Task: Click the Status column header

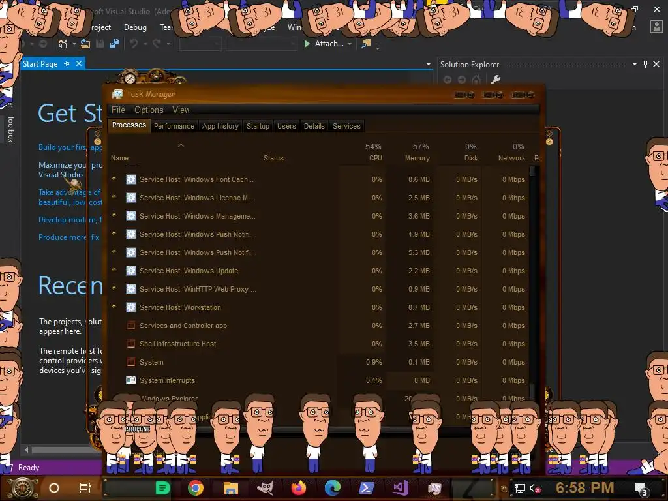Action: [273, 158]
